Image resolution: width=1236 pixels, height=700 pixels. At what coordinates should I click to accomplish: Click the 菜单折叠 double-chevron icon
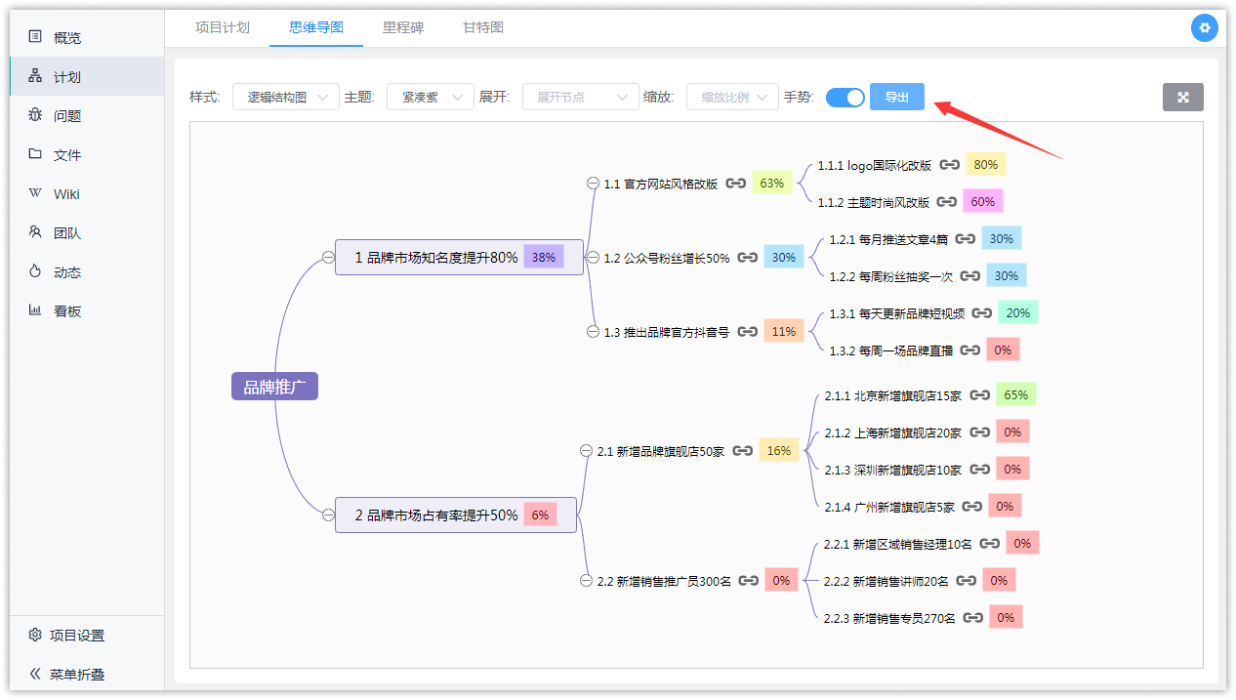(35, 674)
